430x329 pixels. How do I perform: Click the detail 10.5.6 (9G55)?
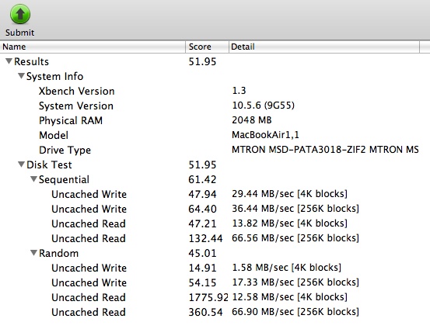point(263,106)
